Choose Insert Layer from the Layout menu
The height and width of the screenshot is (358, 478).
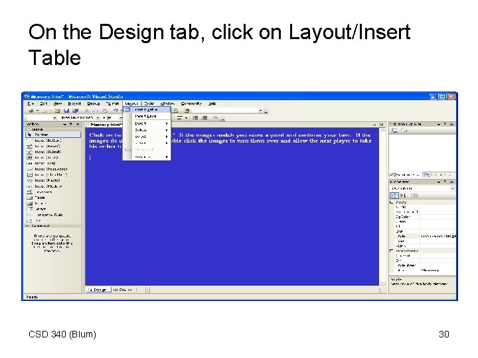point(147,116)
